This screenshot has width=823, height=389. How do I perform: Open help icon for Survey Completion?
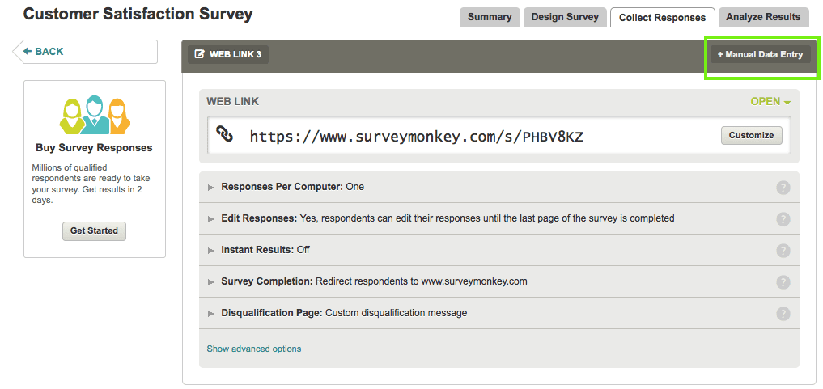click(x=783, y=282)
